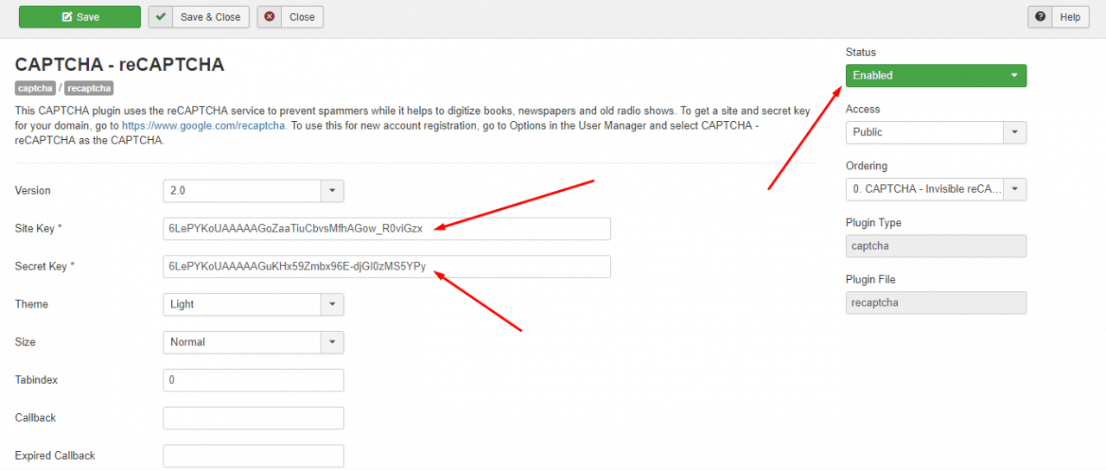Image resolution: width=1106 pixels, height=470 pixels.
Task: Click the CAPTCHA - reCAPTCHA heading
Action: (119, 65)
